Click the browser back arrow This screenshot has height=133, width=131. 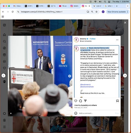3,12
